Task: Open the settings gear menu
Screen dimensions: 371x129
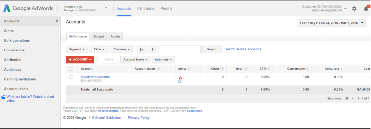Action: pos(354,9)
